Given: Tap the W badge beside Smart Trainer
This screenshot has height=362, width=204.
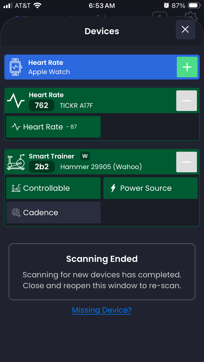Looking at the screenshot, I should pos(85,156).
